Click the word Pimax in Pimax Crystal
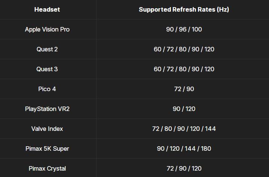This screenshot has width=269, height=177. (37, 168)
